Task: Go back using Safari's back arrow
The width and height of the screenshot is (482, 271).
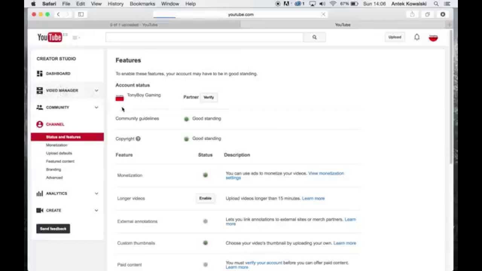Action: 58,14
